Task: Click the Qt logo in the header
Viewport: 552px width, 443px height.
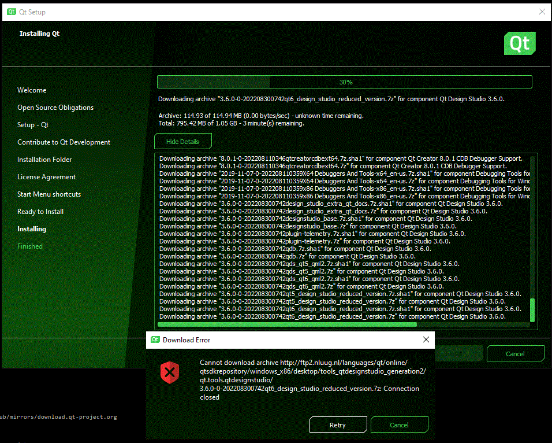Action: pos(520,43)
